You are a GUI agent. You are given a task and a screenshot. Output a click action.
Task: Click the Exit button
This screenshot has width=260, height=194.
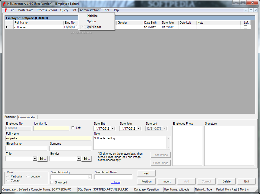(x=246, y=181)
